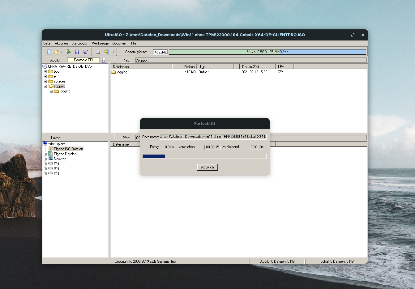Click the /support path field

[x=251, y=60]
